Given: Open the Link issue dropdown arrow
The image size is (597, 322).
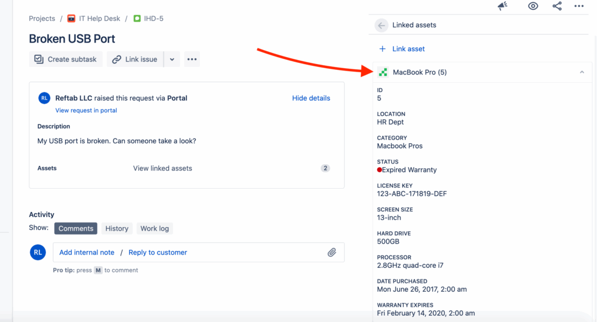Looking at the screenshot, I should pyautogui.click(x=172, y=59).
